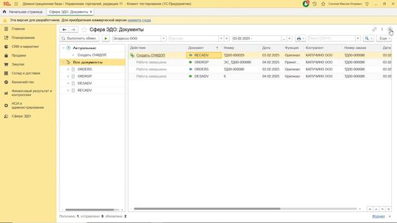Open the three-dots form options icon
Viewport: 397px width, 223px height.
[x=382, y=29]
